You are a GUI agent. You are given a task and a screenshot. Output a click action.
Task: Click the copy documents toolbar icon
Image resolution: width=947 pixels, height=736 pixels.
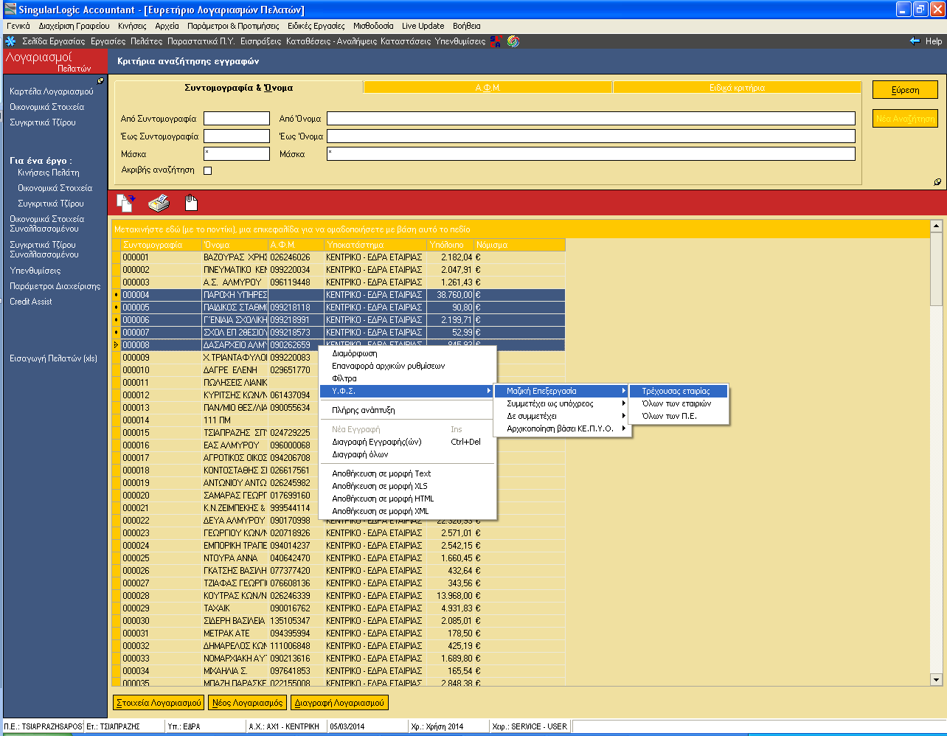click(126, 202)
